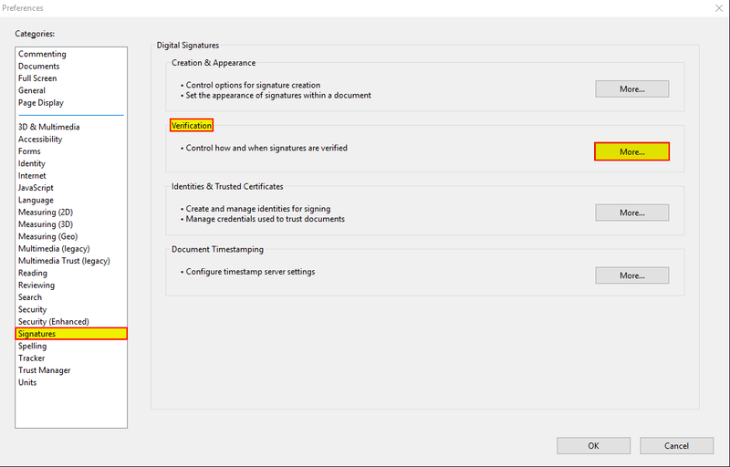
Task: Open More for Identities & Trusted Certificates
Action: (631, 213)
